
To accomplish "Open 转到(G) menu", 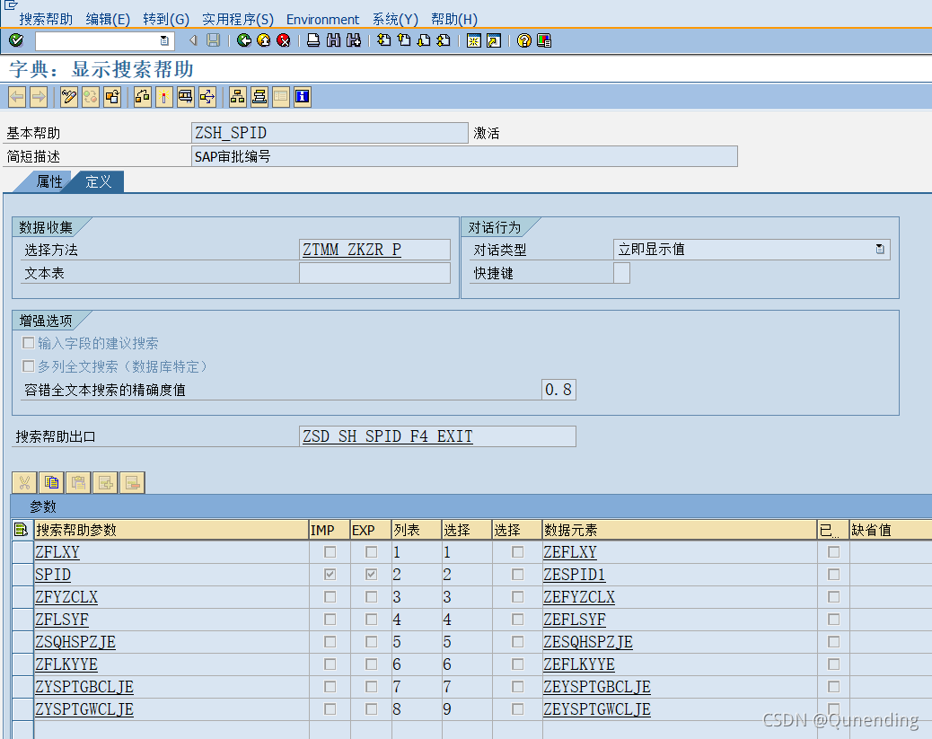I will point(166,19).
